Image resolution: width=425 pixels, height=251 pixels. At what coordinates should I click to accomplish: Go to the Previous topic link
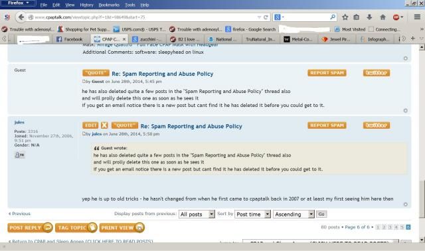coord(19,214)
